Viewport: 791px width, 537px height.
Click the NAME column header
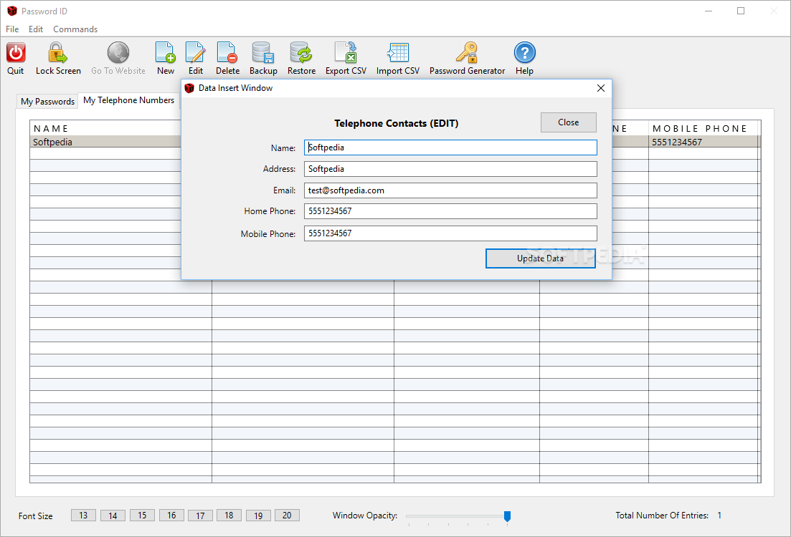coord(105,128)
